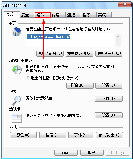
Task: Click the blue house homepage icon
Action: 17,32
